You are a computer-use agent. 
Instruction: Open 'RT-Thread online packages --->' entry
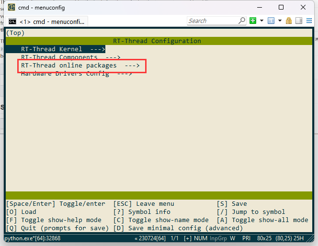[80, 66]
